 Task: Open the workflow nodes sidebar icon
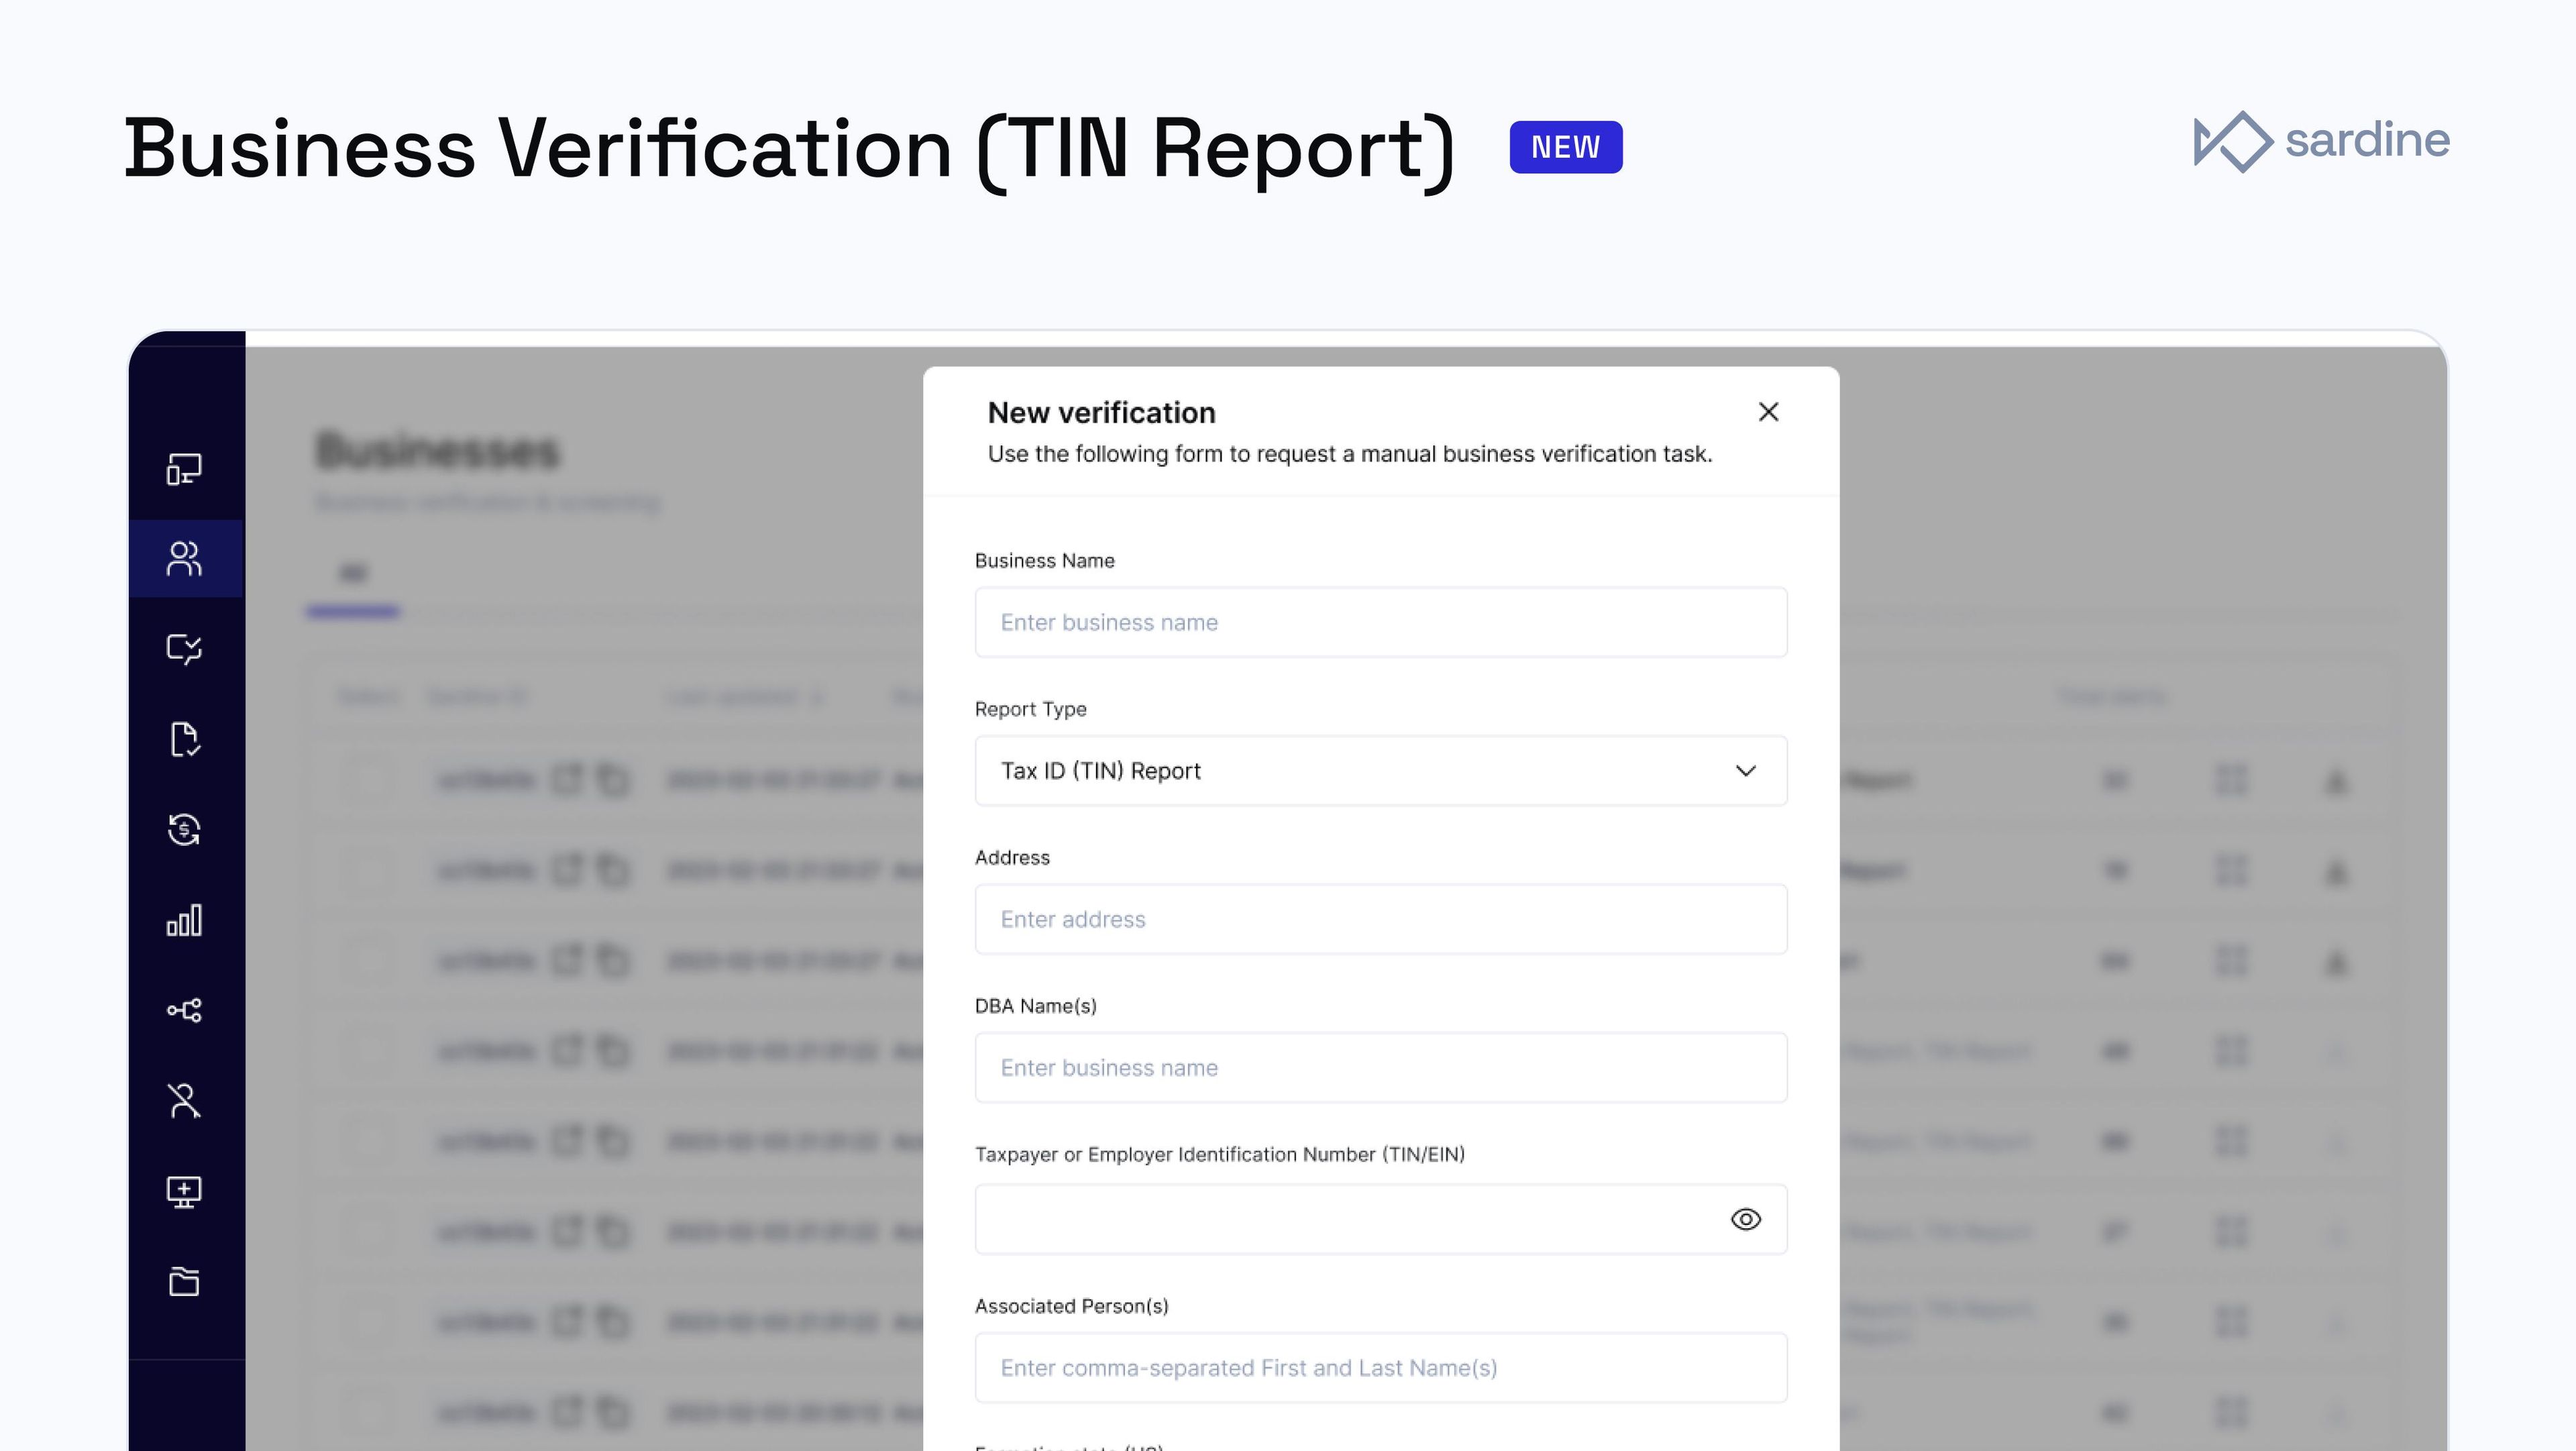tap(184, 1010)
